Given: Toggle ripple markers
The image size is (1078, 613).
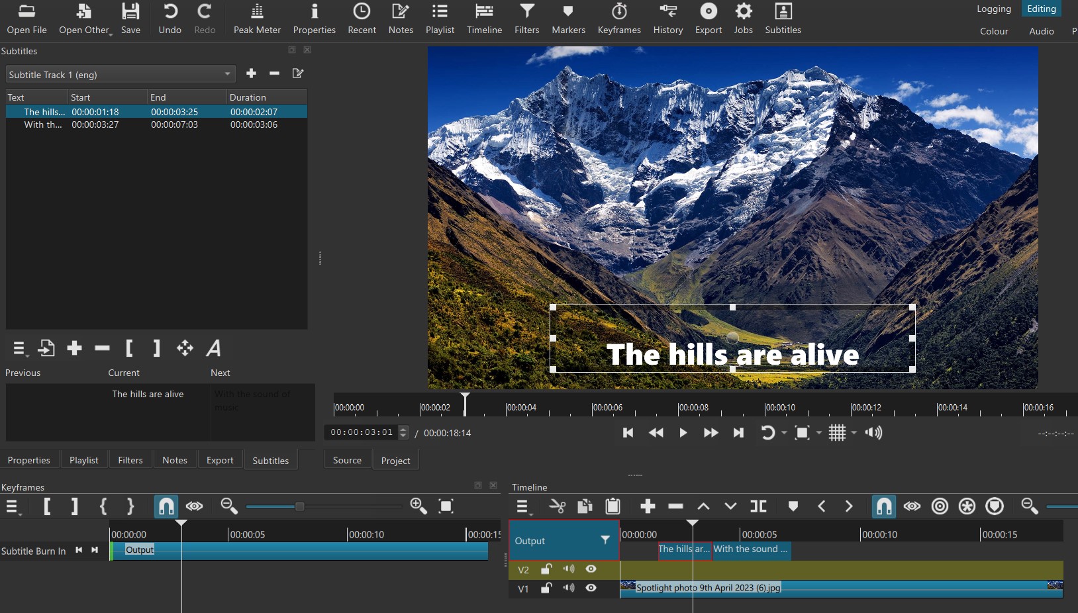Looking at the screenshot, I should [995, 506].
